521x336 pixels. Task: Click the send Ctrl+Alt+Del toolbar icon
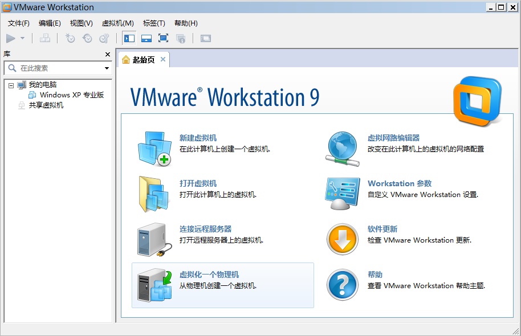pyautogui.click(x=45, y=39)
